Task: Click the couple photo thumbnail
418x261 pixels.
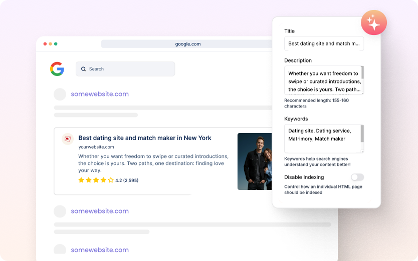Action: click(254, 161)
